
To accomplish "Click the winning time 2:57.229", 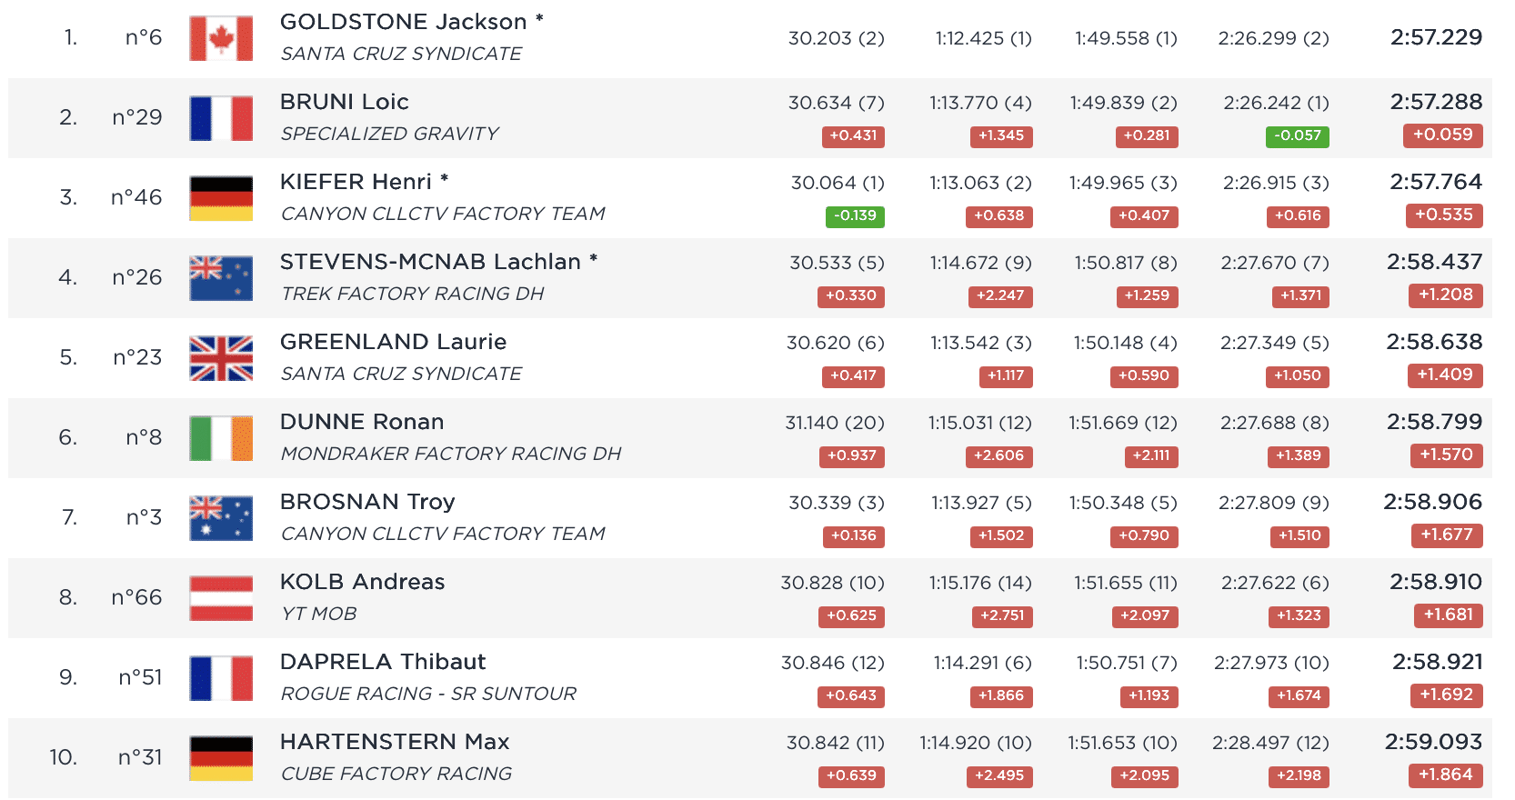I will [1436, 37].
